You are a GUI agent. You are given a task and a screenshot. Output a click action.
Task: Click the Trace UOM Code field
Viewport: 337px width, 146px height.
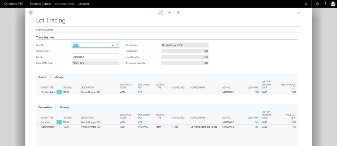coord(95,63)
